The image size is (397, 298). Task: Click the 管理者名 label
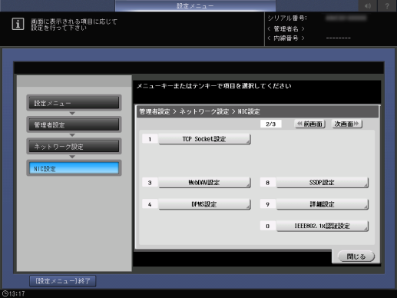pyautogui.click(x=286, y=28)
